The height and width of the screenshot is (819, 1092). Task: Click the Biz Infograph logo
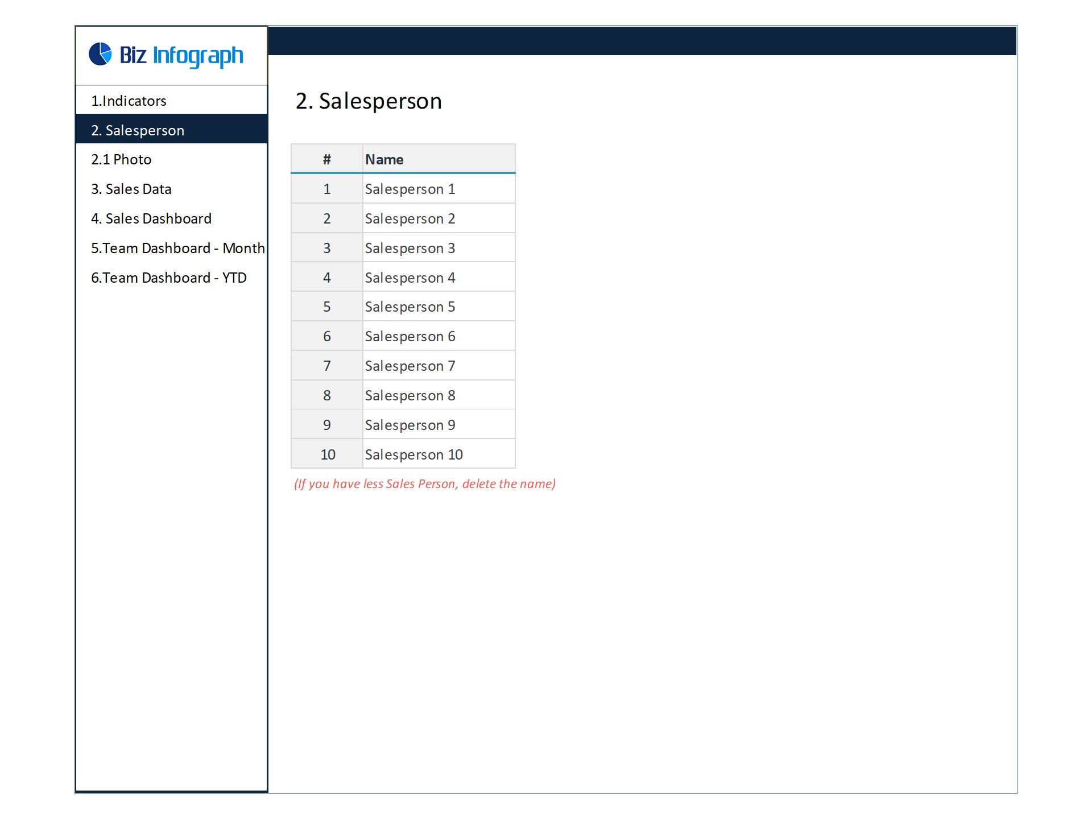[x=166, y=55]
